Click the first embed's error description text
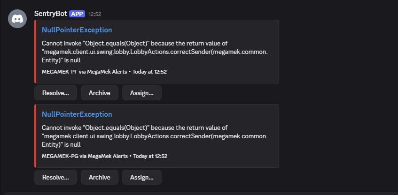398x195 pixels. (x=155, y=52)
